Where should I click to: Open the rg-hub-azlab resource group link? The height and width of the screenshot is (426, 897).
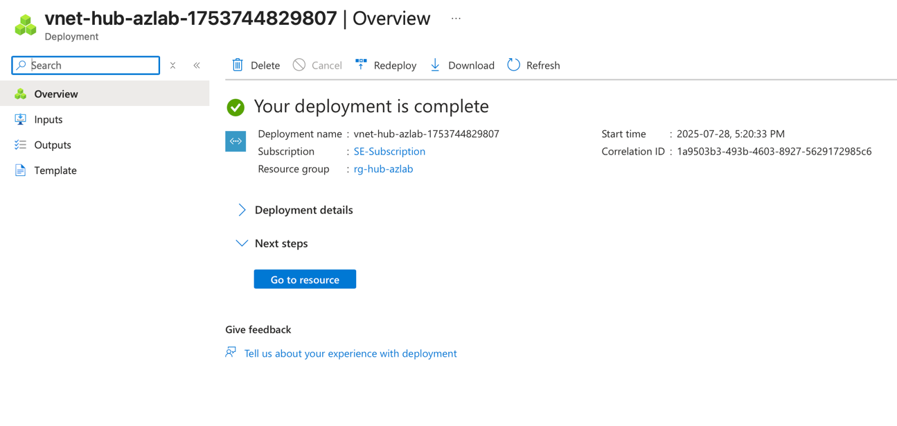pyautogui.click(x=383, y=169)
